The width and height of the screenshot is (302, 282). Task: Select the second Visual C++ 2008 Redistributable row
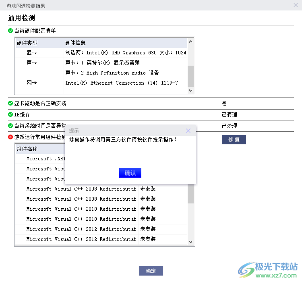coord(101,199)
